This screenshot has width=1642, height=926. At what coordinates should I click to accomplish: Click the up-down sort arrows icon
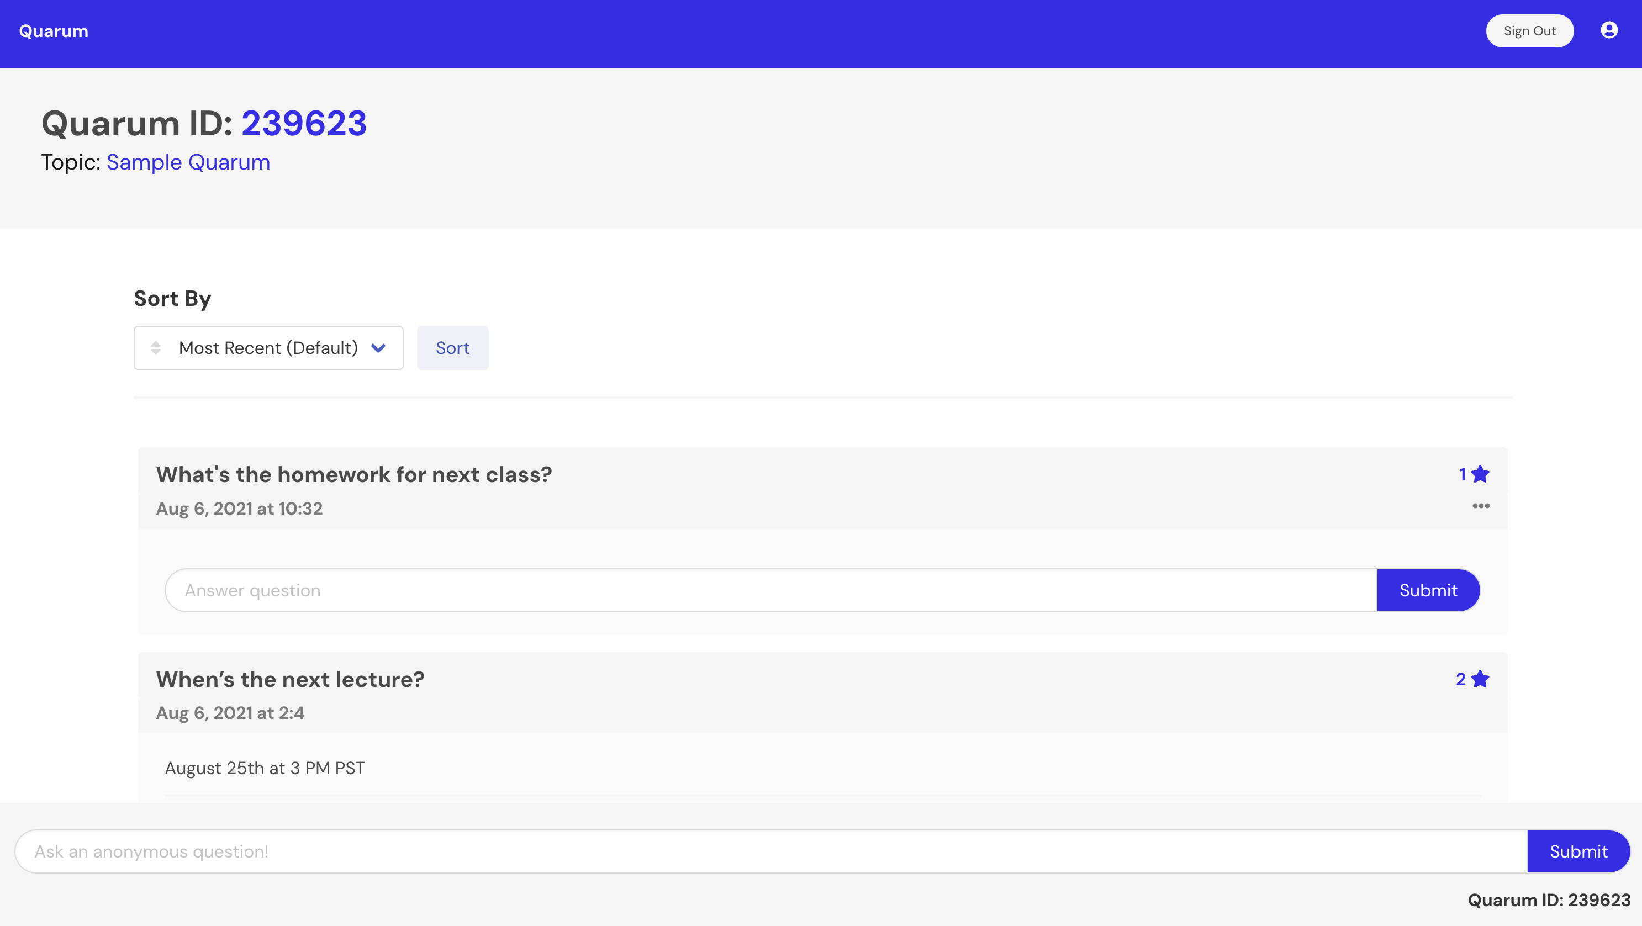click(x=156, y=348)
